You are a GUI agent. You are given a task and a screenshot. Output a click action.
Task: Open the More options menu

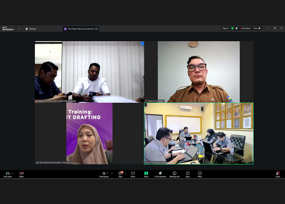point(200,174)
